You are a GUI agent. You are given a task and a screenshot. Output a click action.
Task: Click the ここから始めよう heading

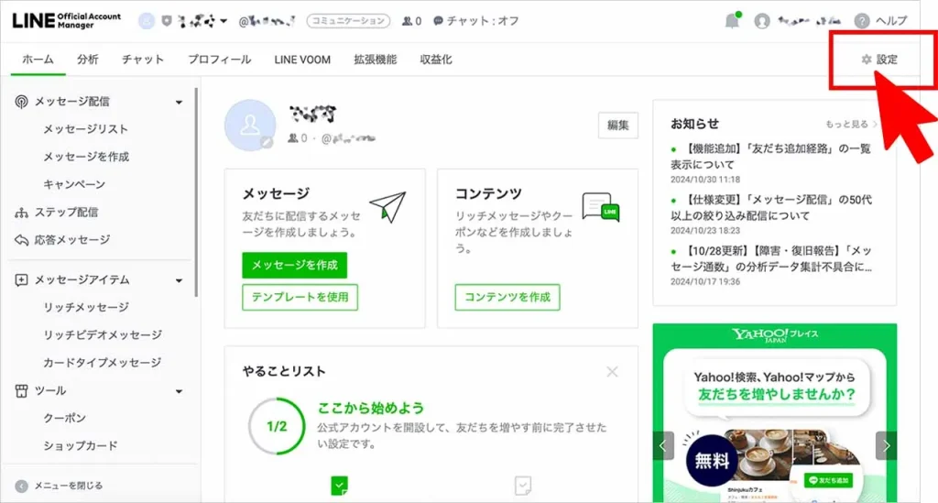[x=371, y=408]
